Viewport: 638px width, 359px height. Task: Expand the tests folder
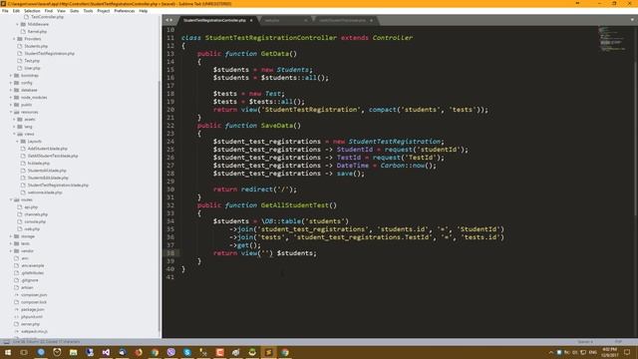pyautogui.click(x=11, y=243)
